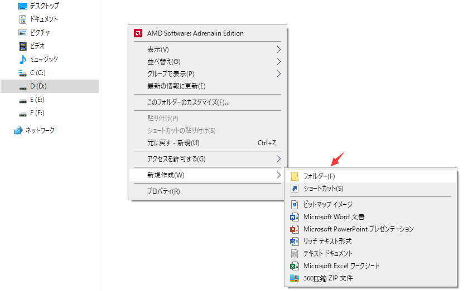Select the Microsoft PowerPoint presentation icon
The image size is (468, 291).
tap(295, 229)
